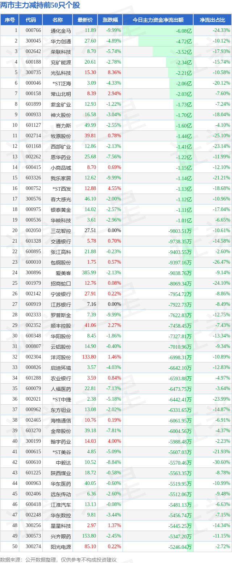Screen dimensions: 232x563
Task: Click stock code 600348
Action: point(33,336)
